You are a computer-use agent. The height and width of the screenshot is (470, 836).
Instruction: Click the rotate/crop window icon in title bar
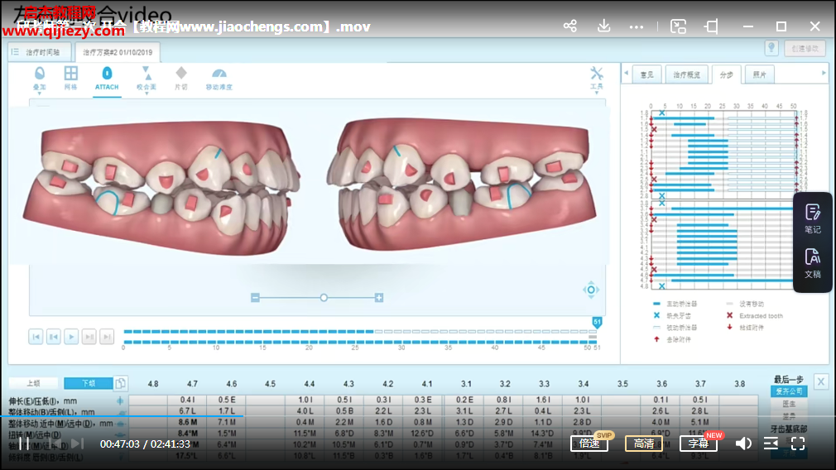click(x=712, y=26)
